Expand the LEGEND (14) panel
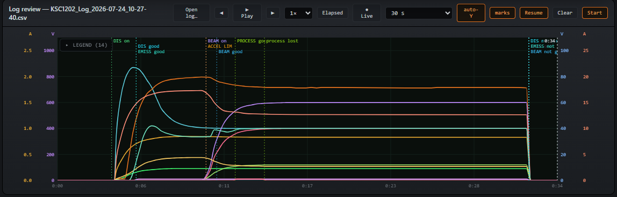Viewport: 617px width, 197px height. coord(86,45)
